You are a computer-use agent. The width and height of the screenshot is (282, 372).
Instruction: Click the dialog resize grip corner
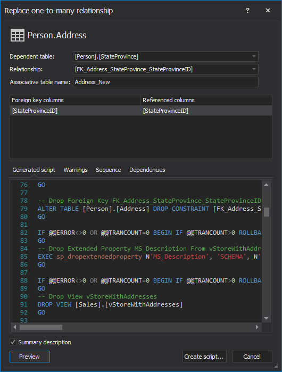pos(276,366)
